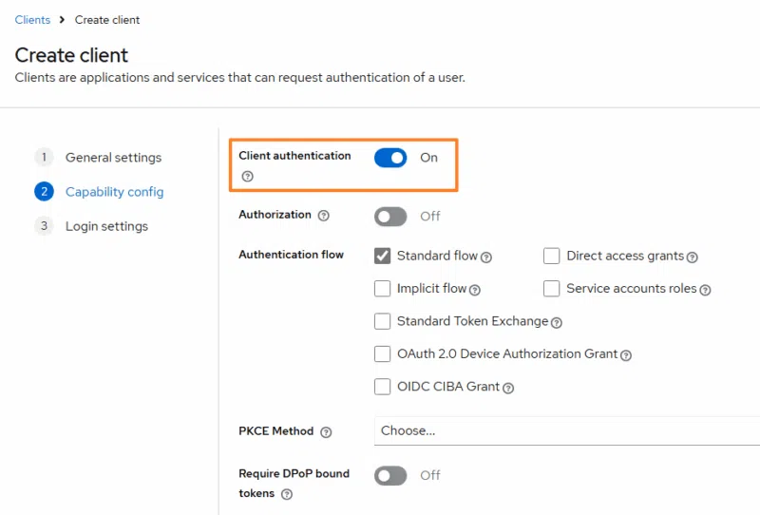Go to General settings step
This screenshot has height=515, width=760.
click(113, 158)
